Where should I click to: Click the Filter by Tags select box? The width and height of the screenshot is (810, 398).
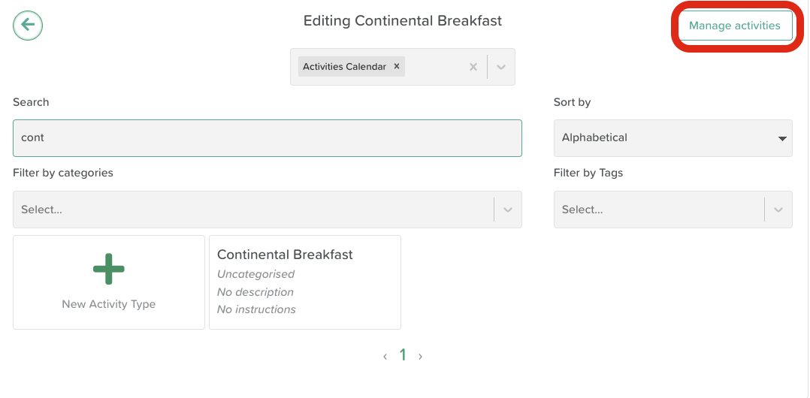click(x=658, y=210)
